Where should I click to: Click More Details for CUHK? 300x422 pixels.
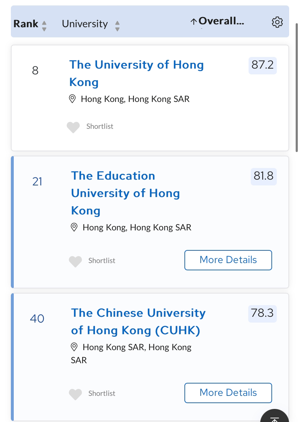[228, 393]
